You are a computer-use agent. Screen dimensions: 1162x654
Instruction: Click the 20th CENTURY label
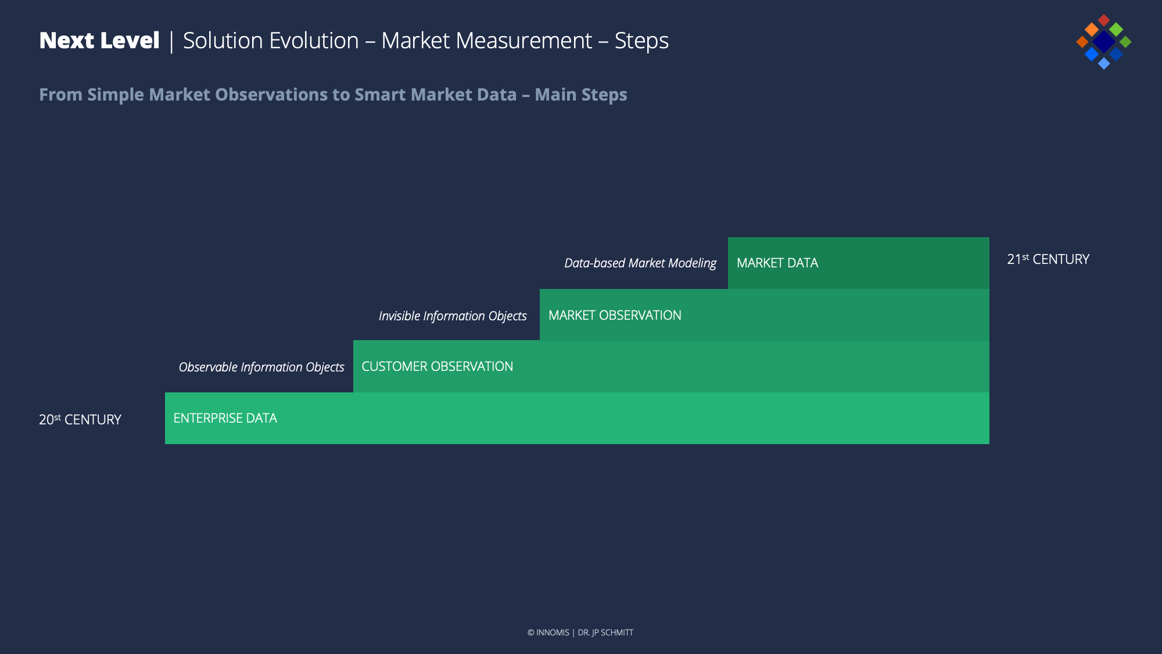click(80, 419)
